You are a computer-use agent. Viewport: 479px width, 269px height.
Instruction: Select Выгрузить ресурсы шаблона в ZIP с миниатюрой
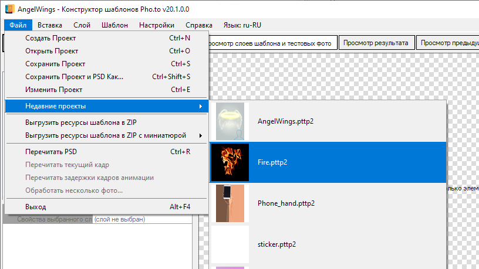pos(107,135)
